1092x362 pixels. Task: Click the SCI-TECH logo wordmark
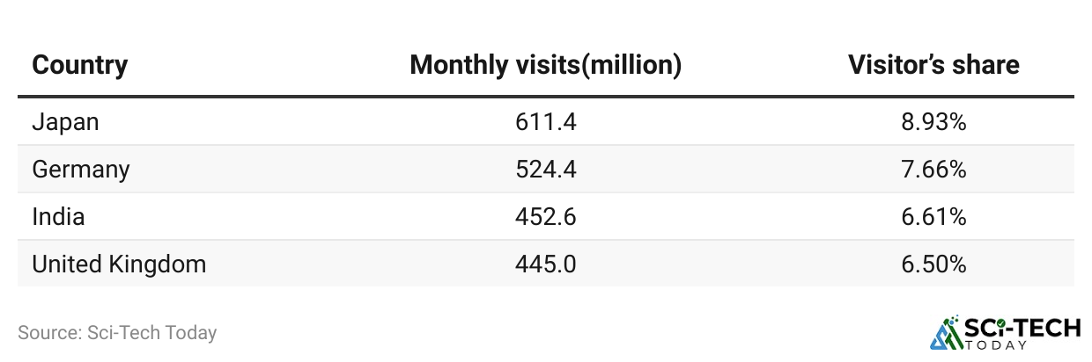(x=1023, y=327)
